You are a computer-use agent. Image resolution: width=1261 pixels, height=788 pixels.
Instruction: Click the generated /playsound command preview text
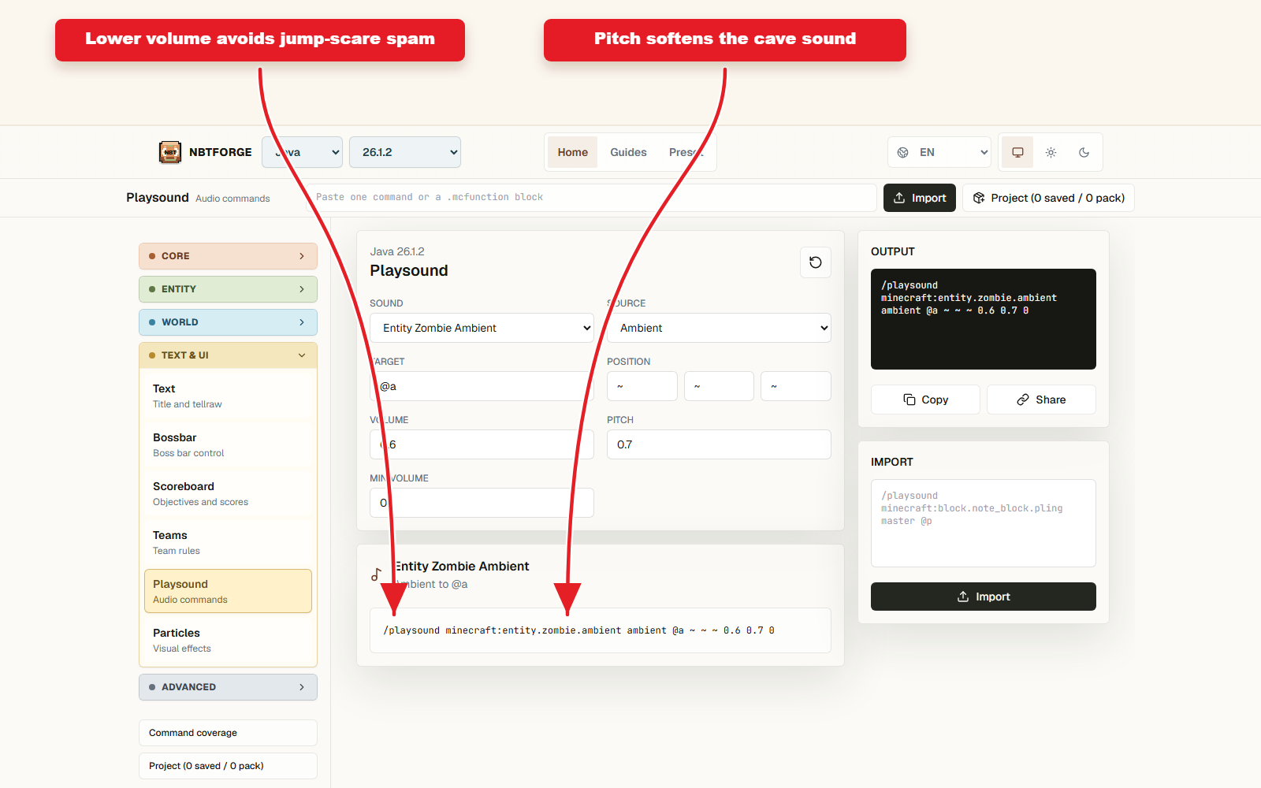[x=578, y=630]
